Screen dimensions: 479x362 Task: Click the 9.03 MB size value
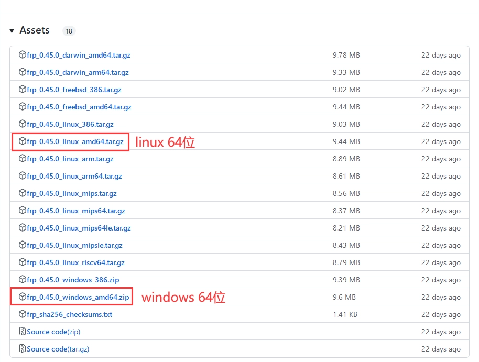pos(346,124)
